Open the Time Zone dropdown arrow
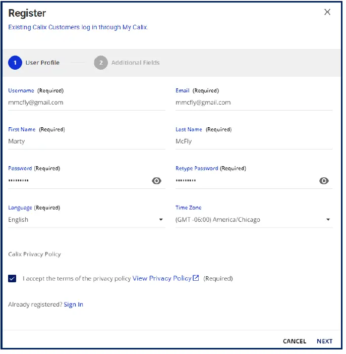This screenshot has height=354, width=346. click(x=328, y=220)
